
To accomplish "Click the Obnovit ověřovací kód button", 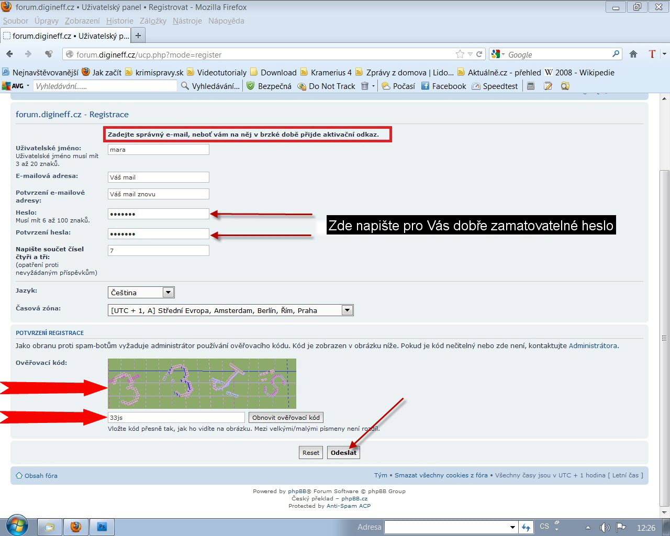I will coord(286,418).
